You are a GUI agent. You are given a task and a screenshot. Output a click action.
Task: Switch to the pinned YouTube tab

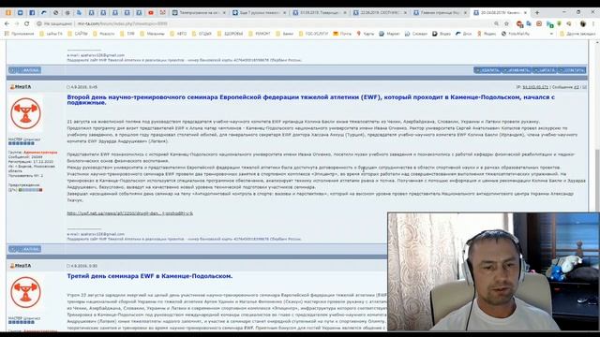(151, 12)
